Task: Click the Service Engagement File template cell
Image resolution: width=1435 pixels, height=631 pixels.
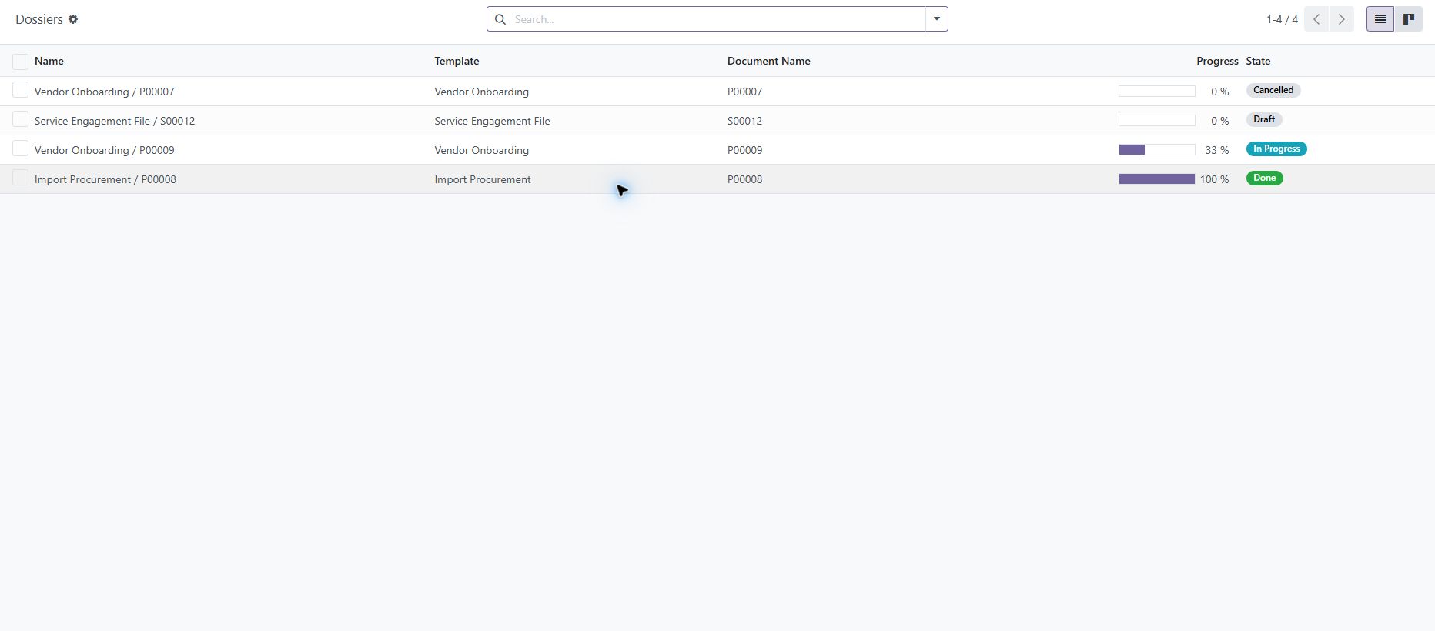Action: point(493,121)
